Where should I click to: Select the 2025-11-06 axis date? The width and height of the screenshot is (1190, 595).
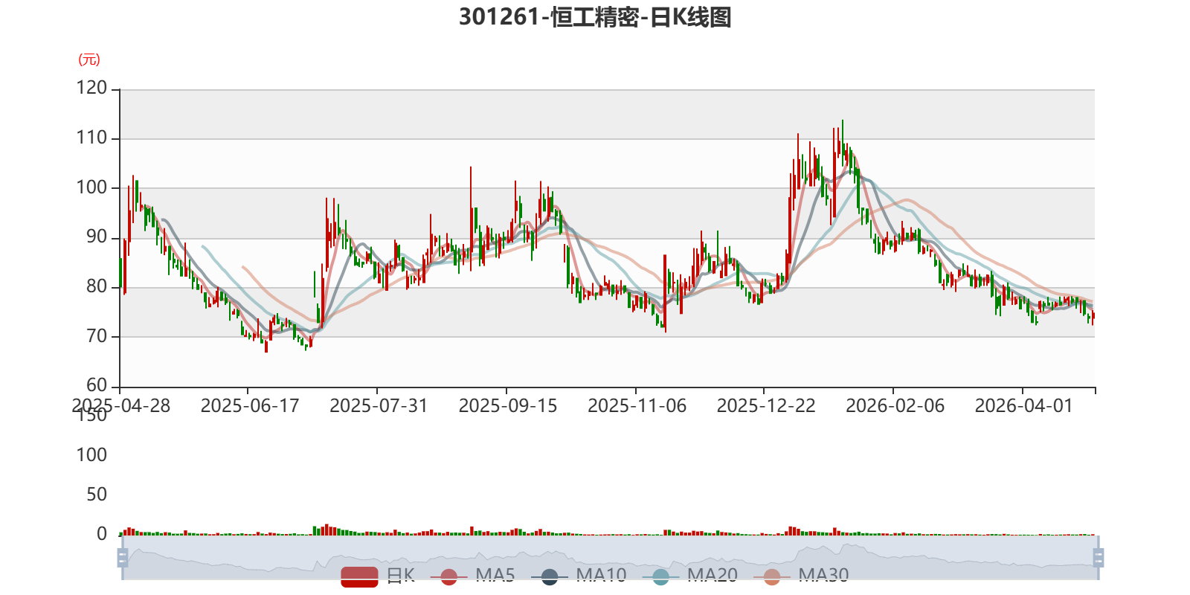[x=637, y=405]
